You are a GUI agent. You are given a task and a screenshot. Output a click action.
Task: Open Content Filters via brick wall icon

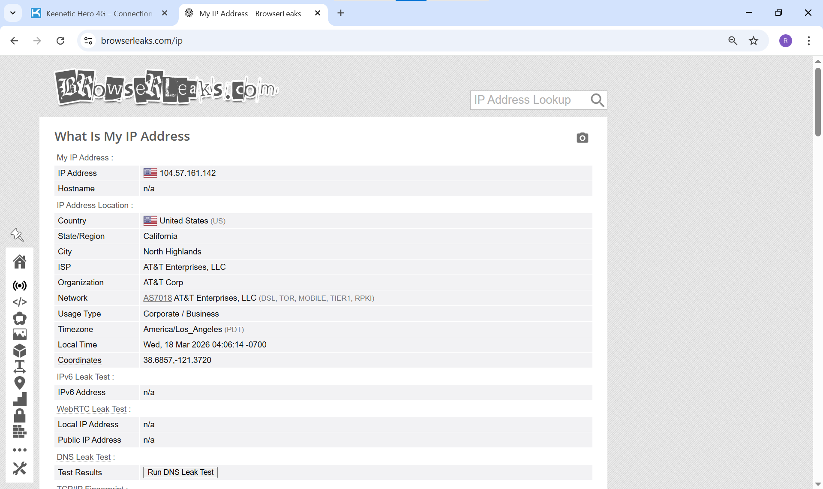pyautogui.click(x=20, y=432)
